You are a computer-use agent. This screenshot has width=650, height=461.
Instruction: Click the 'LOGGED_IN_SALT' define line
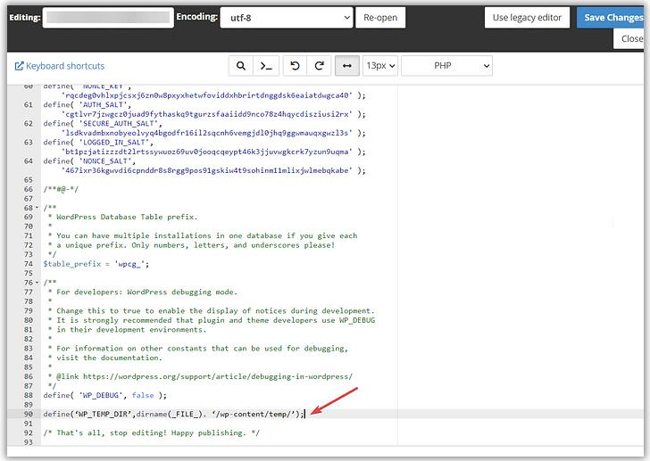click(x=98, y=142)
